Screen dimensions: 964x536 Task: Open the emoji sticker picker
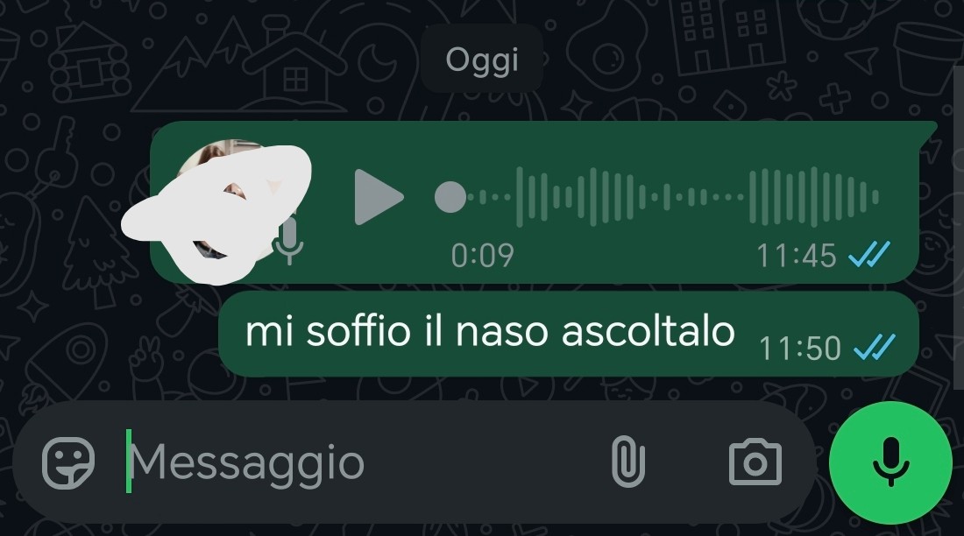click(68, 462)
